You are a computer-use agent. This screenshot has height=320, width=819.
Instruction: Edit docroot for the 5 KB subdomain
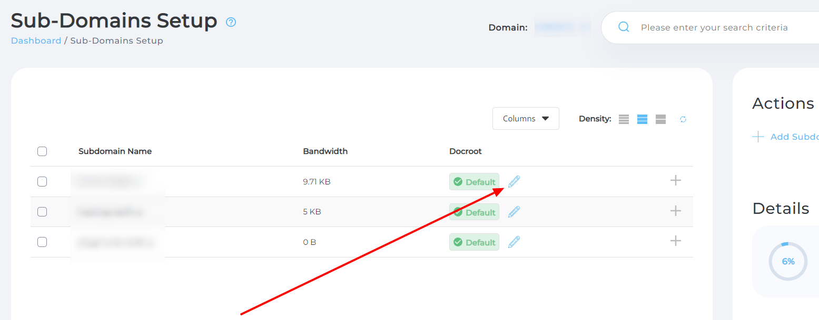514,212
